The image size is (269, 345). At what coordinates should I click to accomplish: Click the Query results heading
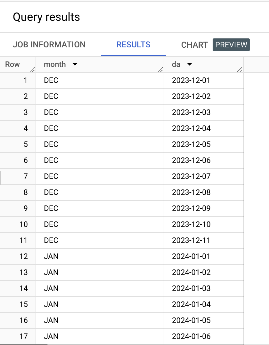pyautogui.click(x=46, y=17)
